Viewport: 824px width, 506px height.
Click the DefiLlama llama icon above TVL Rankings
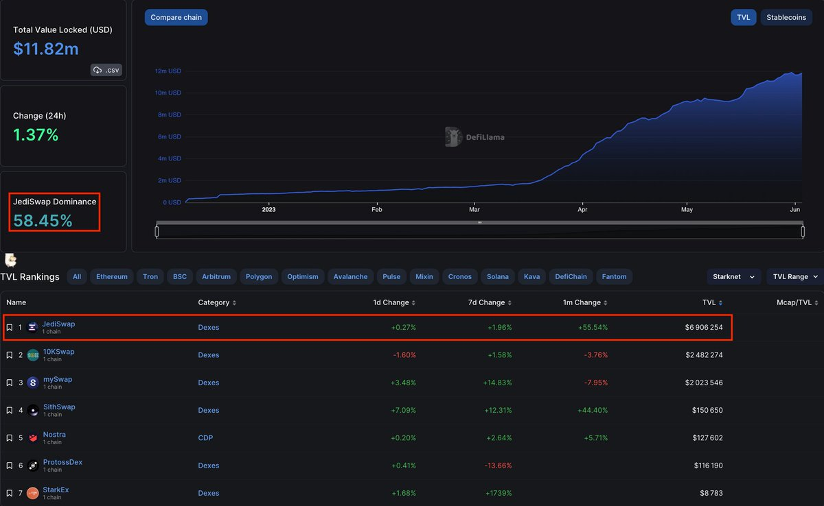point(10,260)
